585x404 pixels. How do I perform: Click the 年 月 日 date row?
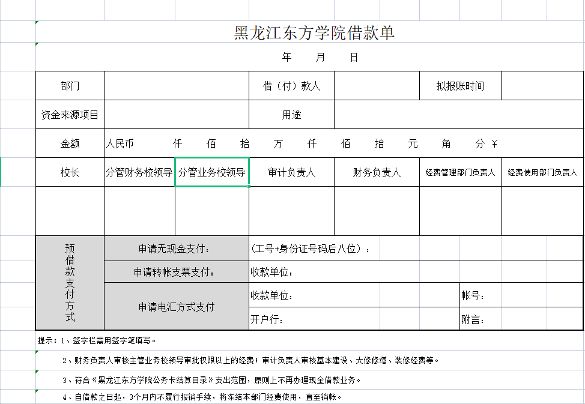[x=310, y=57]
